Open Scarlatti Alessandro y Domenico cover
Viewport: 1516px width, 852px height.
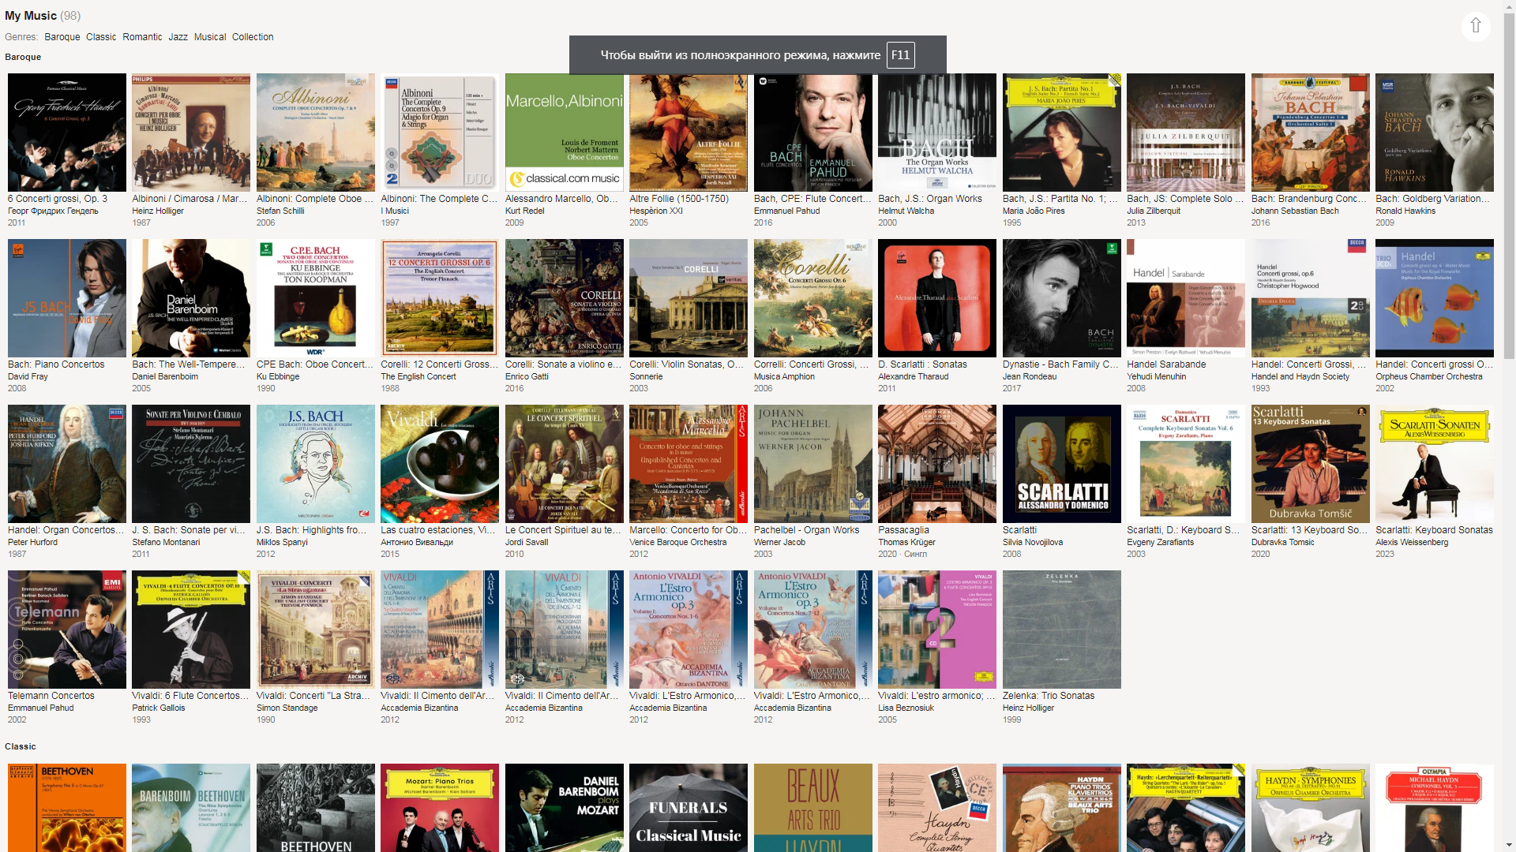click(1062, 464)
